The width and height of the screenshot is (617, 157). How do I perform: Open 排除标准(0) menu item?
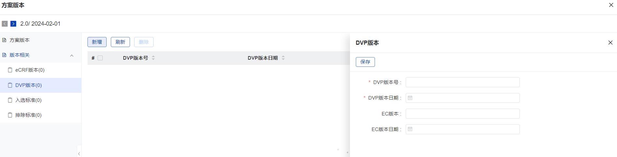41,115
